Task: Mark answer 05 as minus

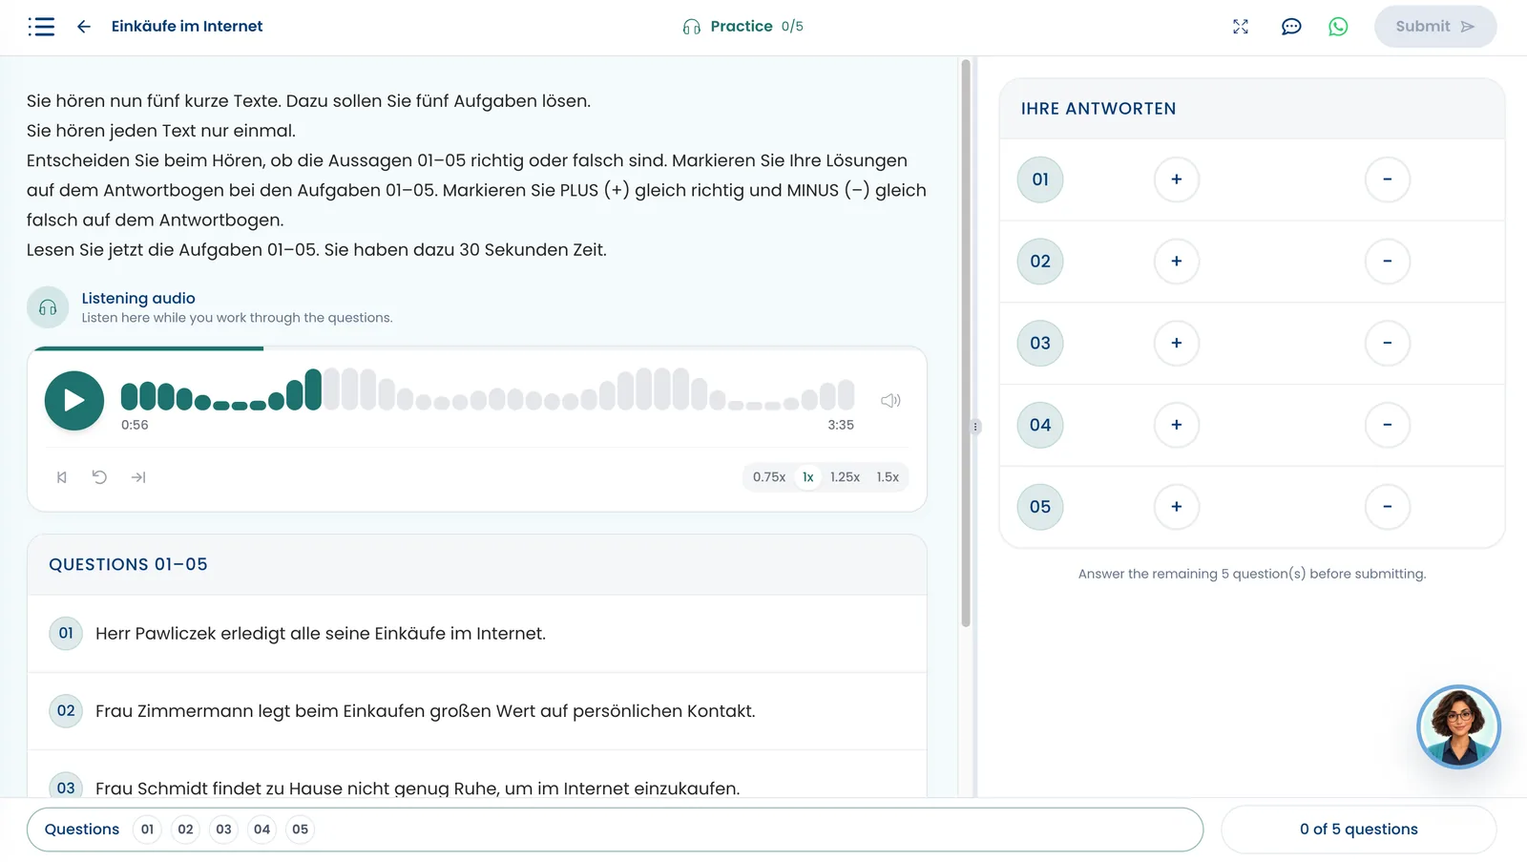Action: pos(1388,507)
